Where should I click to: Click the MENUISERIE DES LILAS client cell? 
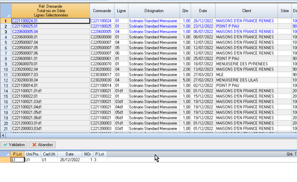(246, 80)
